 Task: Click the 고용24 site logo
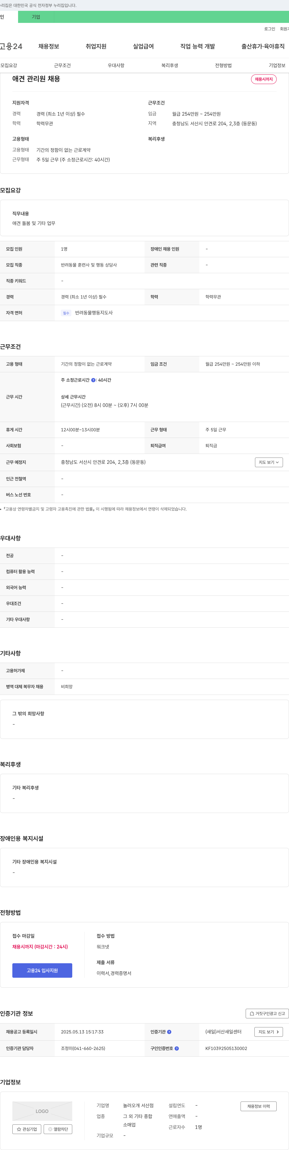coord(11,46)
